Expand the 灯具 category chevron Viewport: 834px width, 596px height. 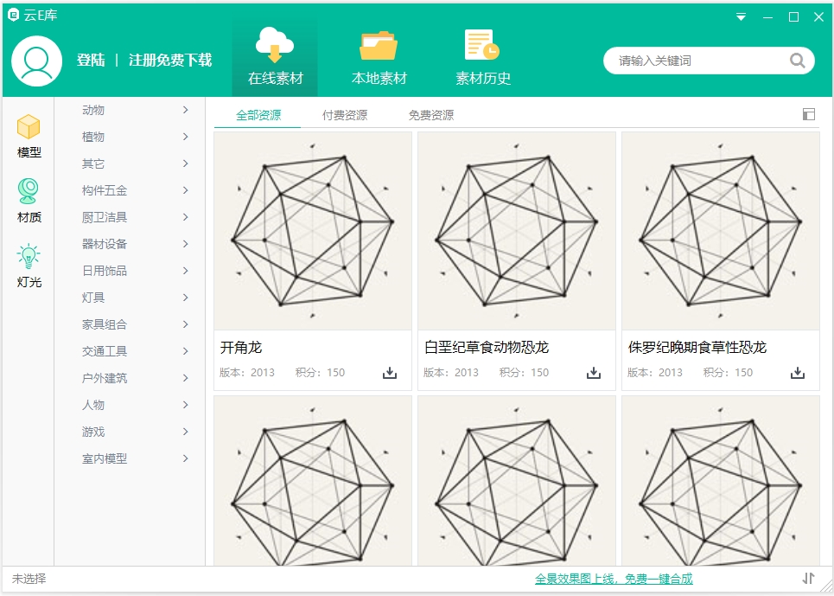click(186, 298)
